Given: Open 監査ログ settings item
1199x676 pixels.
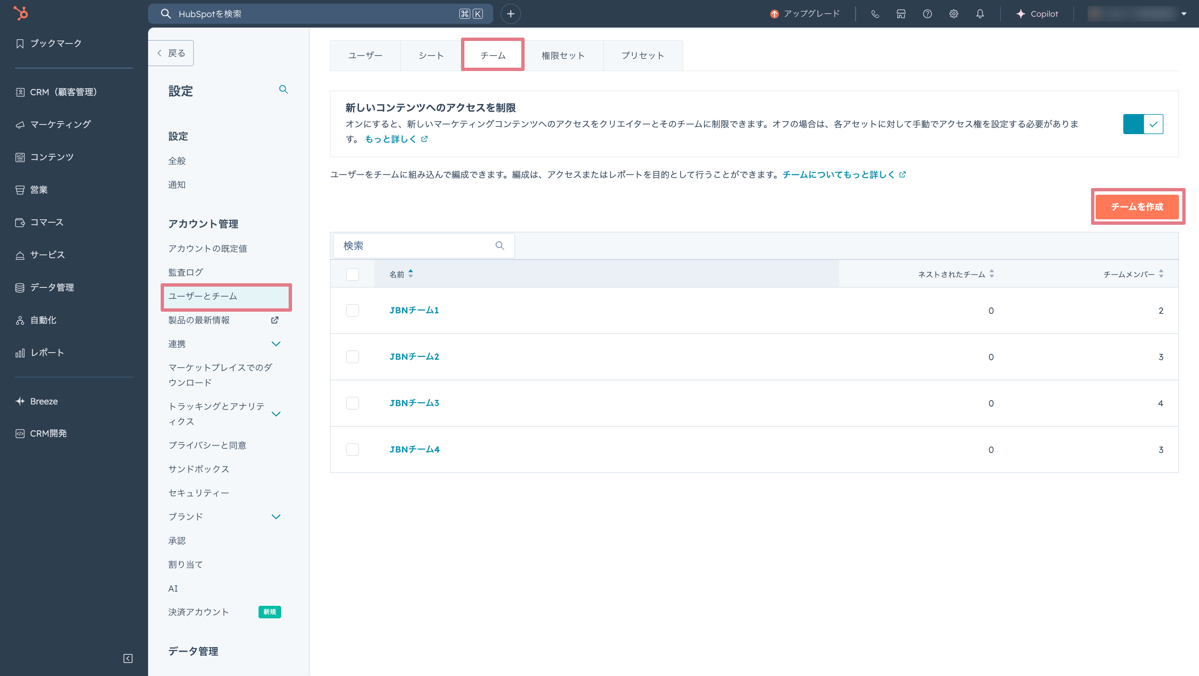Looking at the screenshot, I should coord(186,272).
